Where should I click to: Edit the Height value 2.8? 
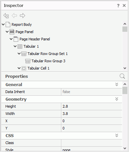pyautogui.click(x=92, y=106)
